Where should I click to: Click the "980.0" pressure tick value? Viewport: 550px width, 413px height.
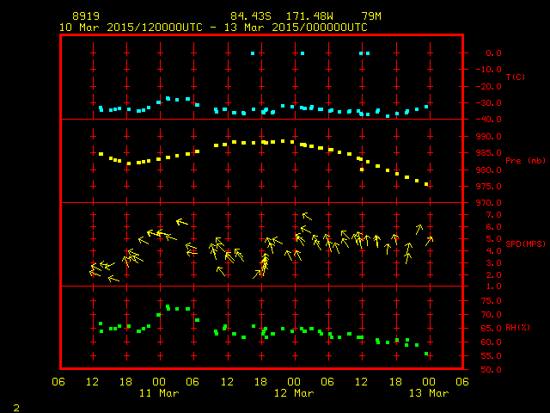pos(489,170)
